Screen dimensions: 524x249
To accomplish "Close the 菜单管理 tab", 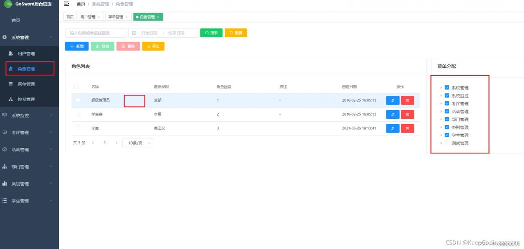I will (x=126, y=17).
